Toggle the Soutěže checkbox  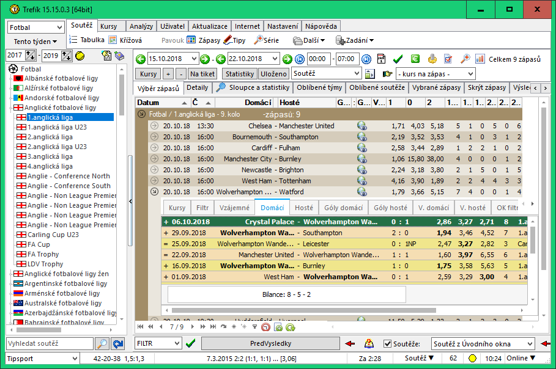[x=388, y=343]
